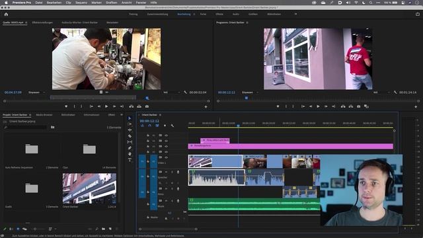Select the Razor tool
Viewport: 423px width, 238px height.
point(130,136)
